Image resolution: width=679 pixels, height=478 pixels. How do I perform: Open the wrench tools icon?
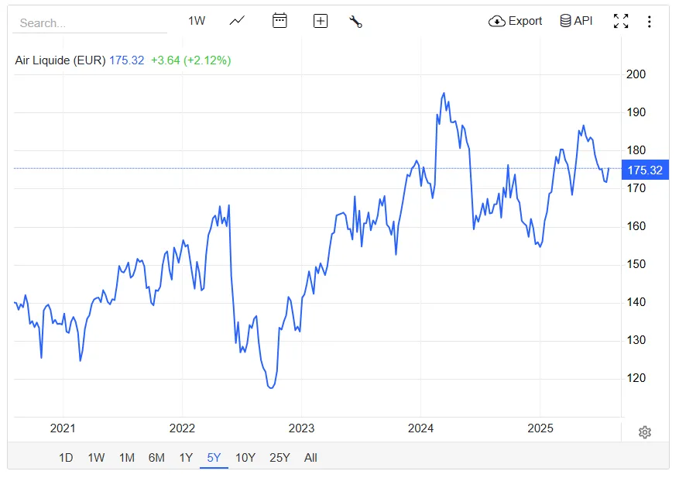(355, 21)
